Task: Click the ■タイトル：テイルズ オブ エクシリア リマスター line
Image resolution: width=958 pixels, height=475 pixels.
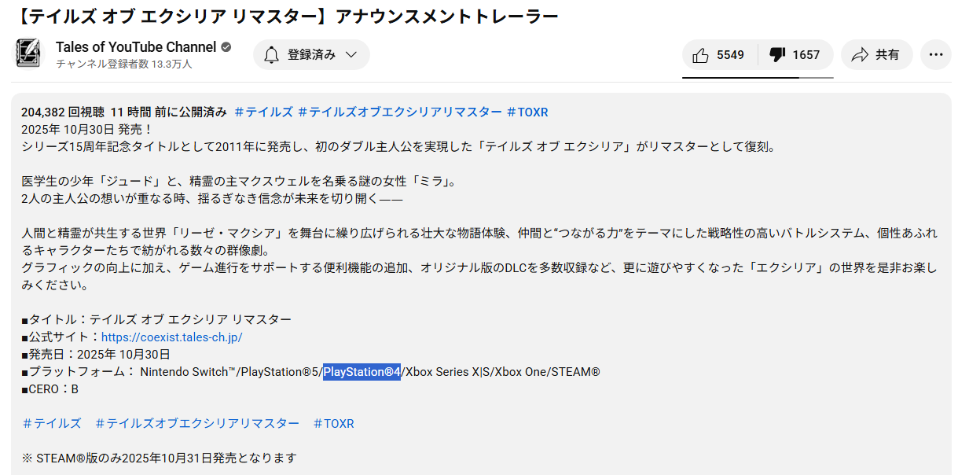Action: pos(156,319)
